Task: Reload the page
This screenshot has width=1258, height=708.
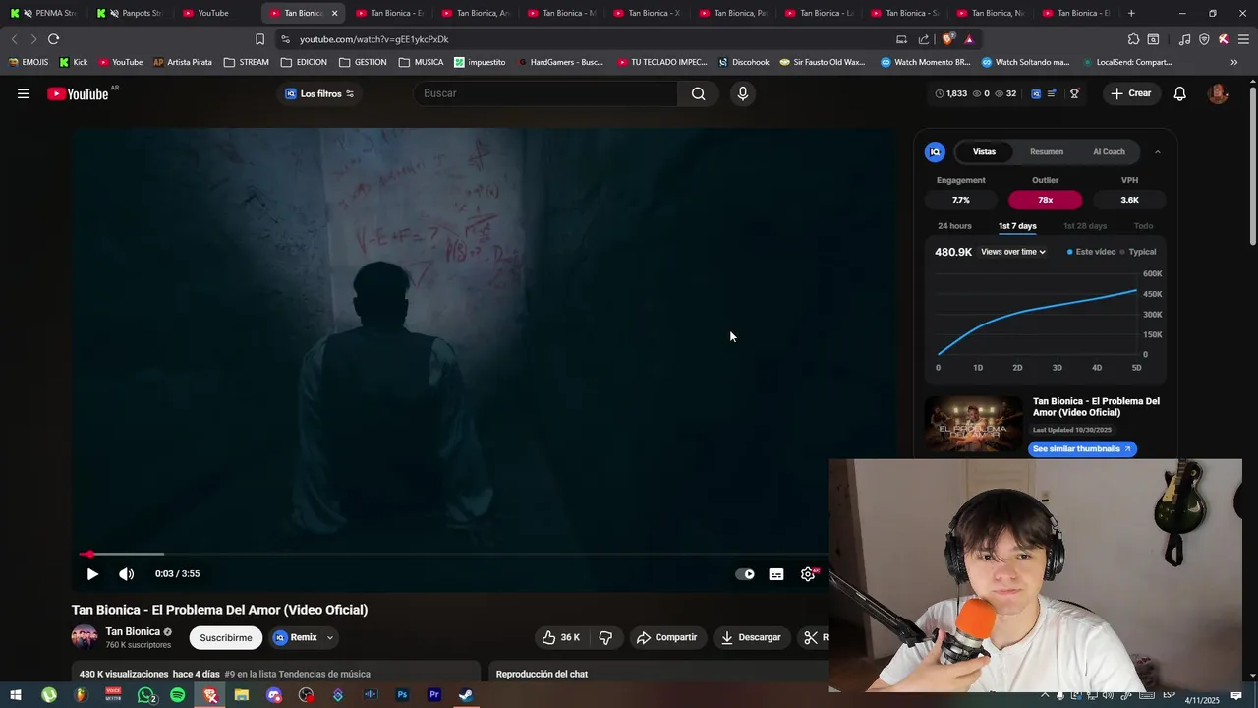Action: tap(53, 39)
